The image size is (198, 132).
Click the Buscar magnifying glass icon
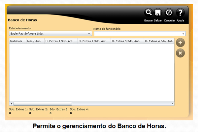click(x=148, y=13)
